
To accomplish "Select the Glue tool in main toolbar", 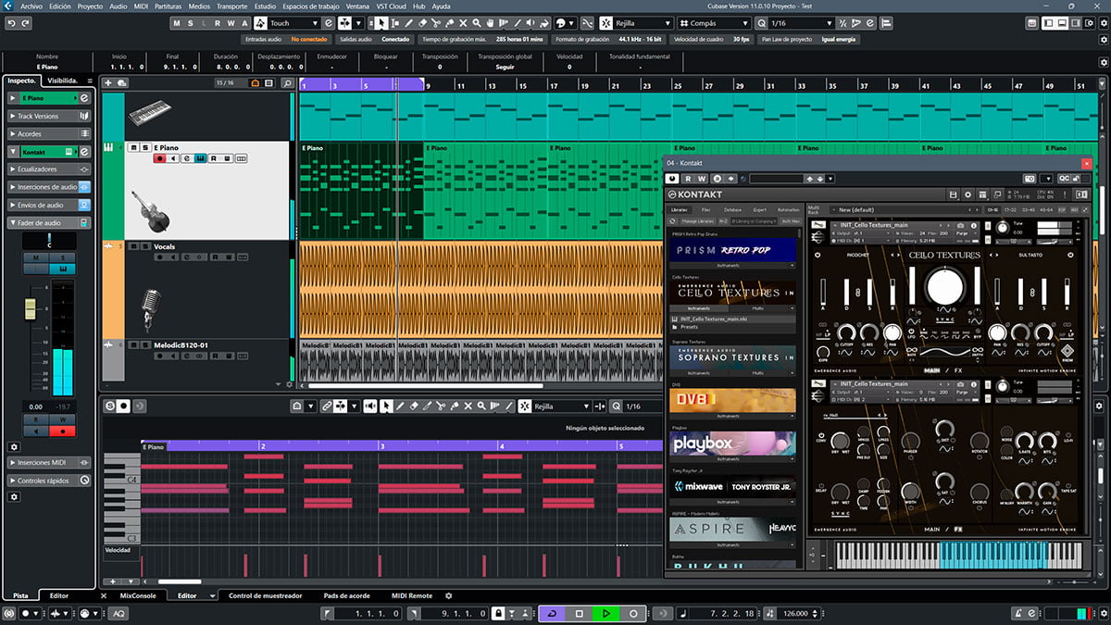I will [x=449, y=22].
